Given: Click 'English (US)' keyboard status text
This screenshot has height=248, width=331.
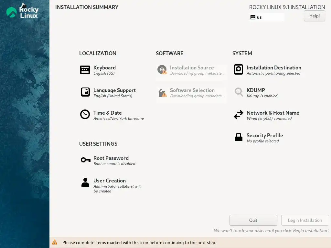Looking at the screenshot, I should tap(104, 73).
